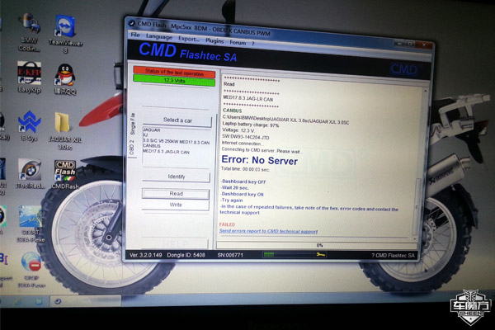Open the globe icon with red stop sign
Viewport: 495px width, 330px height.
(x=31, y=270)
